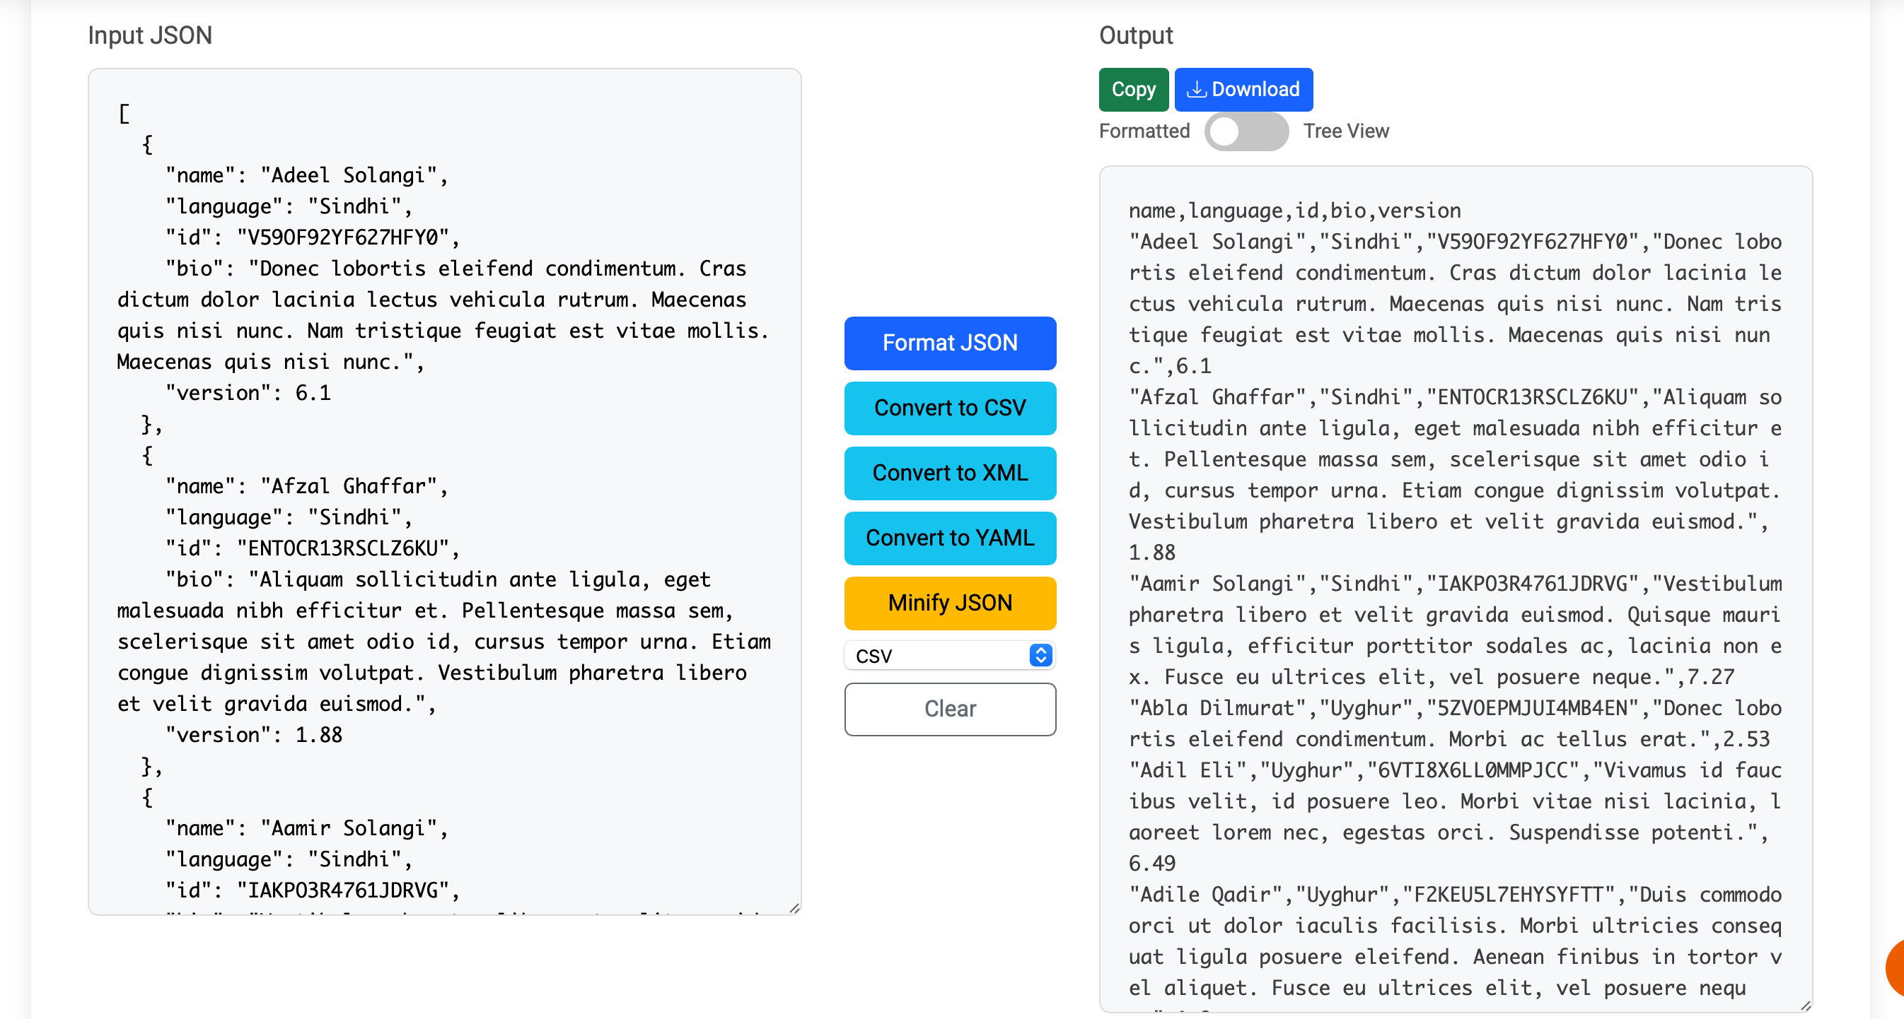Screen dimensions: 1904x1019
Task: Click the download arrow icon
Action: [1196, 89]
